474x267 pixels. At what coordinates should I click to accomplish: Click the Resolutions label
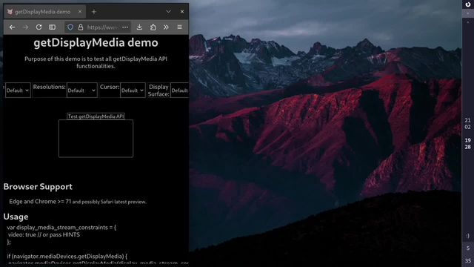pos(50,87)
